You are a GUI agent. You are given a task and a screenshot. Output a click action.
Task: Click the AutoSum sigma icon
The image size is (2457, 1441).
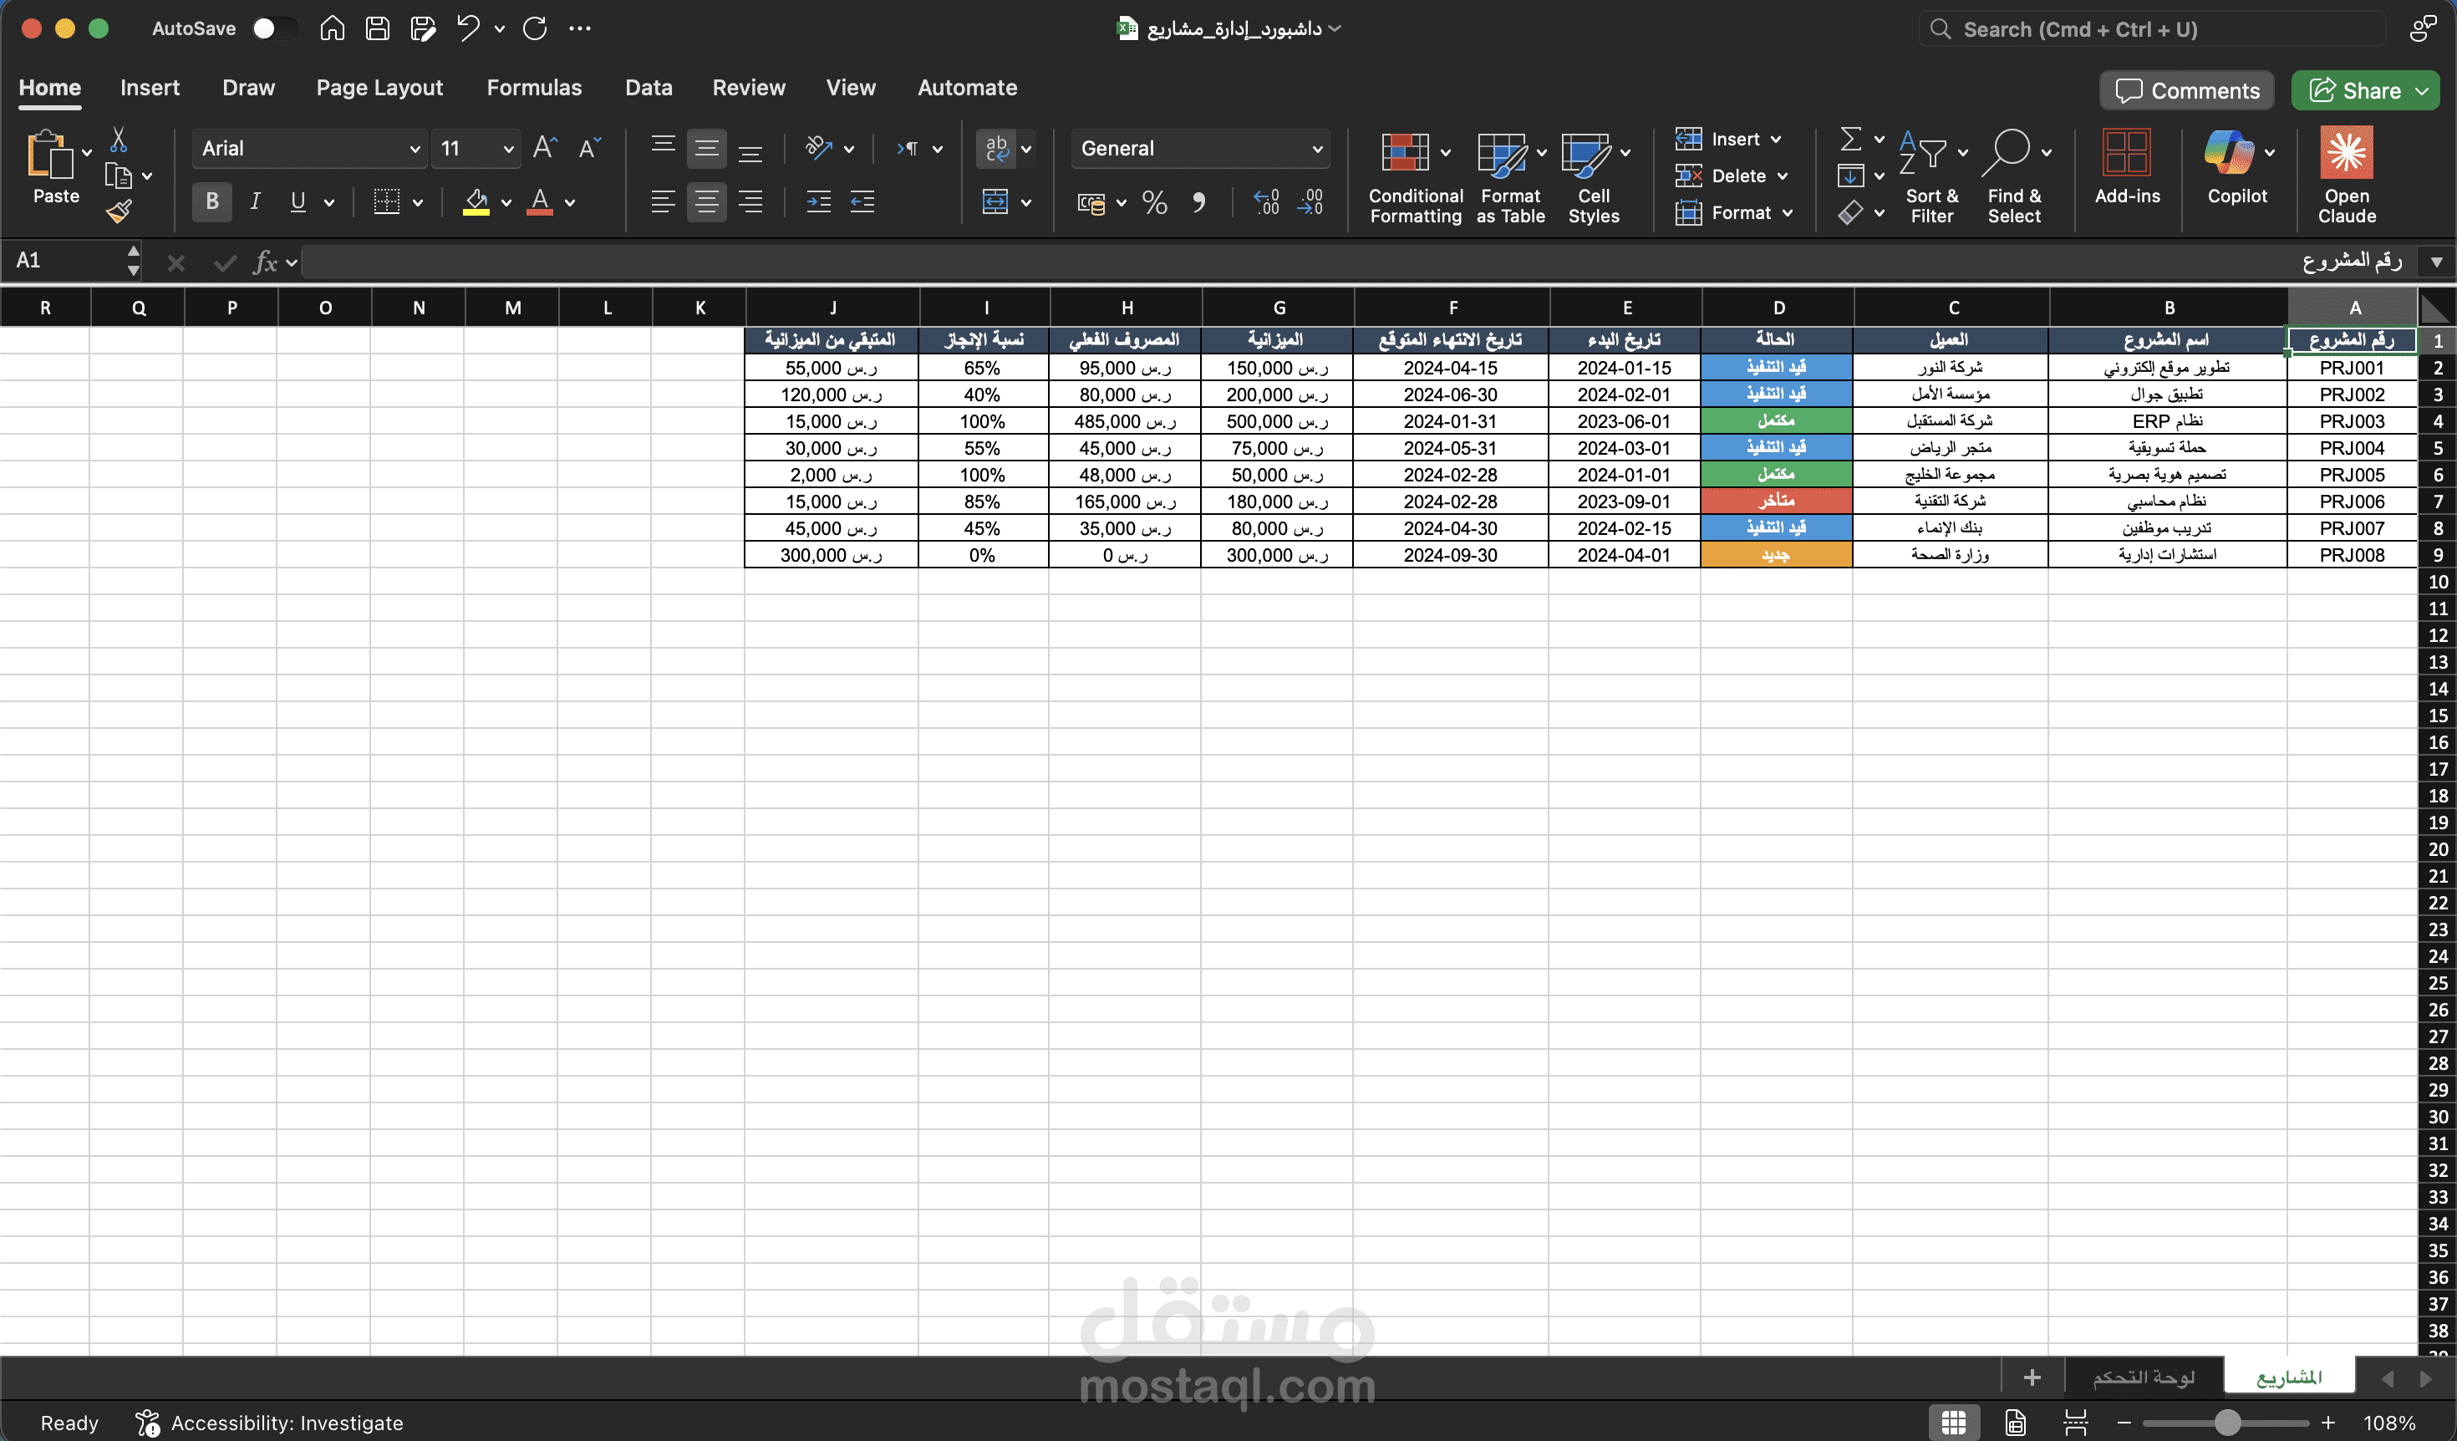point(1849,139)
